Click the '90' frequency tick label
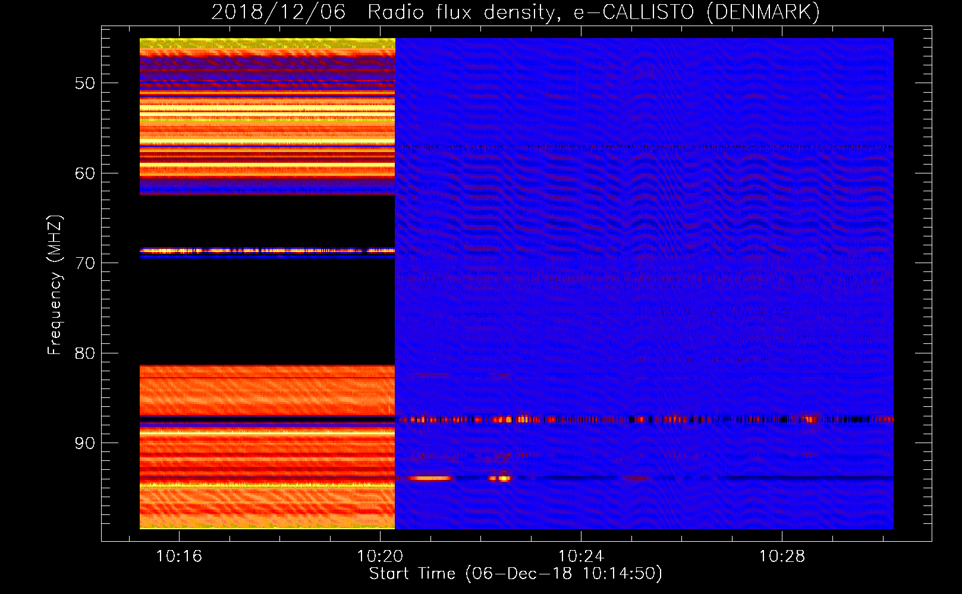The width and height of the screenshot is (962, 594). pos(85,443)
